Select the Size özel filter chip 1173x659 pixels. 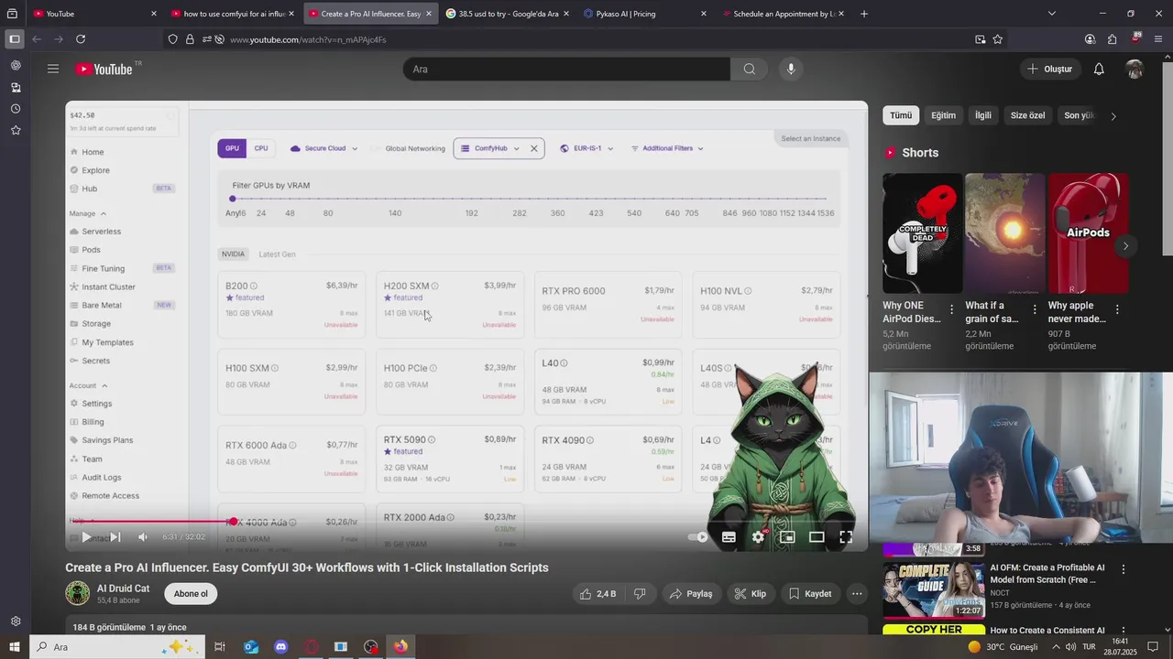(1028, 115)
